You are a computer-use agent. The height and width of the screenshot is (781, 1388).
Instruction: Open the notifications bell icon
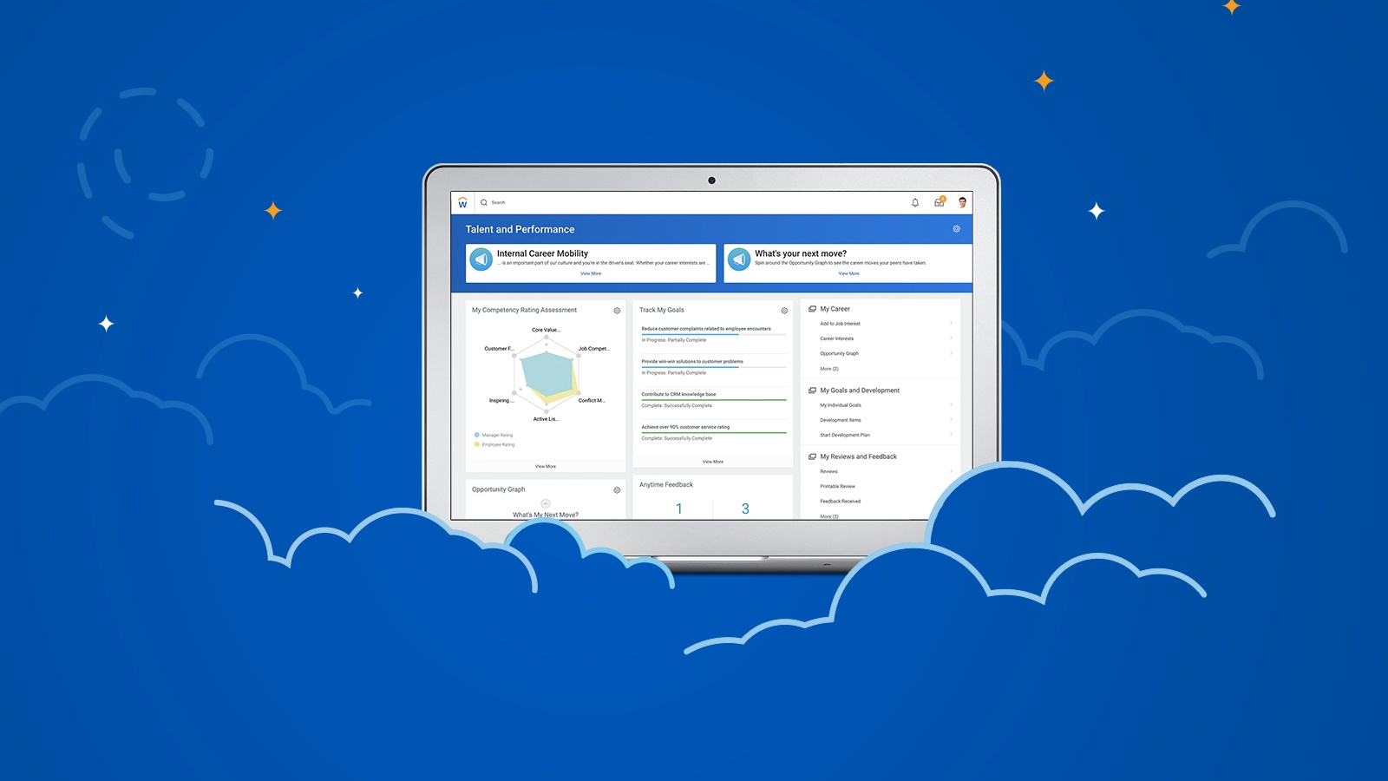click(914, 203)
